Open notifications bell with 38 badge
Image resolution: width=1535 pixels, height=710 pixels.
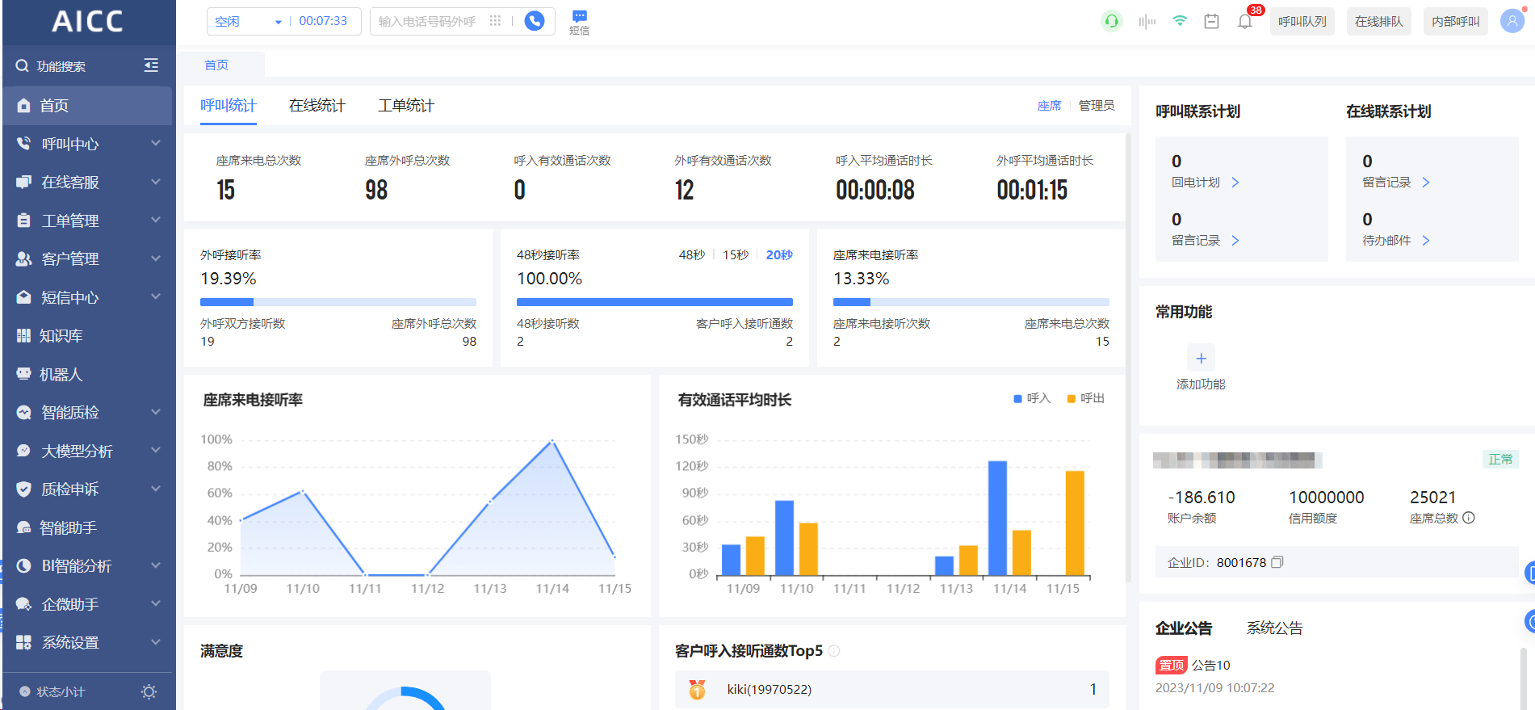[x=1245, y=21]
